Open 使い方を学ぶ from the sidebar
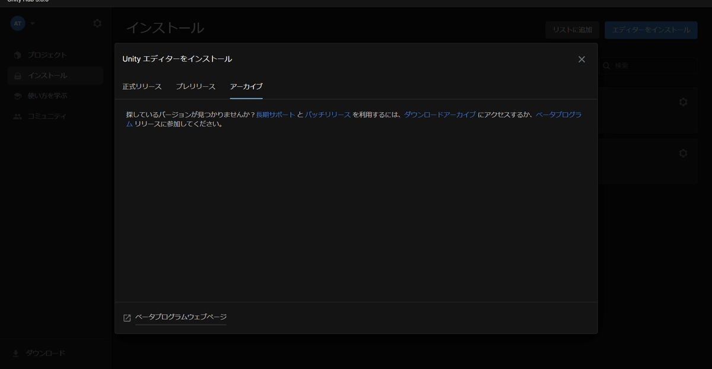 [46, 96]
